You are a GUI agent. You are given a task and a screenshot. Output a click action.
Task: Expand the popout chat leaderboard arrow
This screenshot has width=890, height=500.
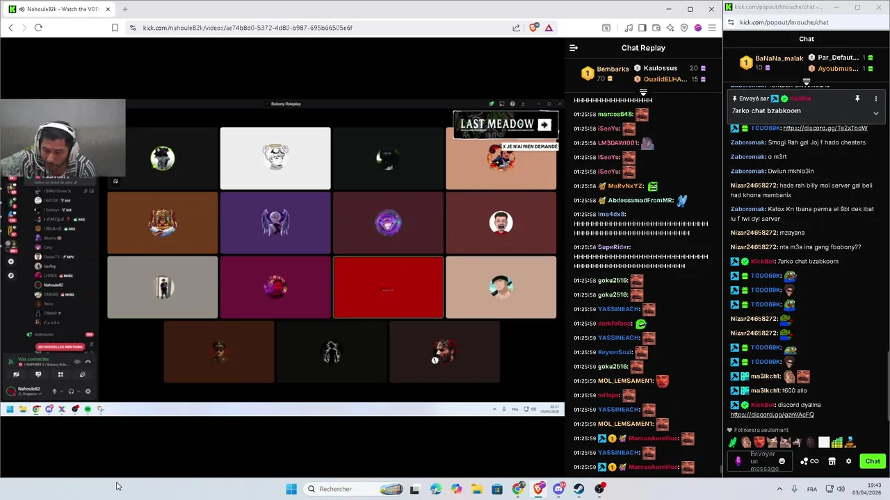coord(807,82)
